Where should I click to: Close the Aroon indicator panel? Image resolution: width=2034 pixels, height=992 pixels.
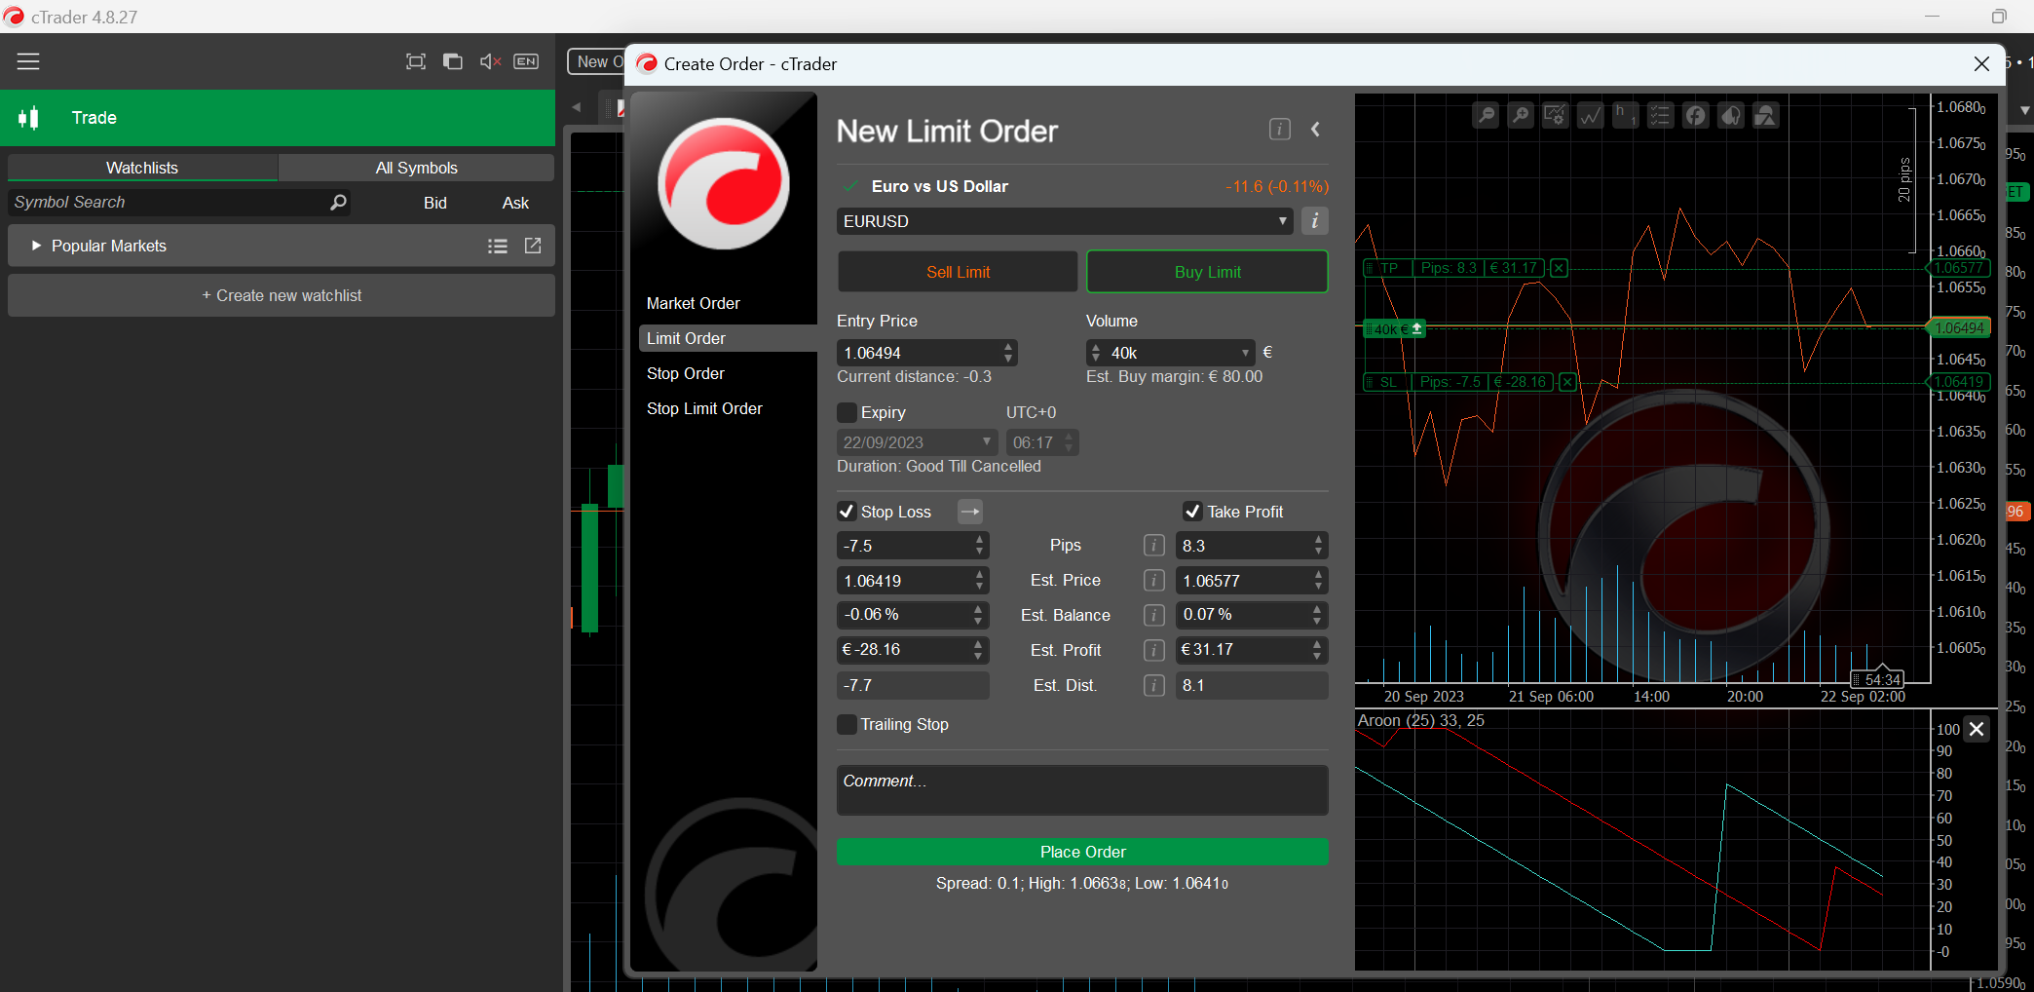click(1977, 729)
